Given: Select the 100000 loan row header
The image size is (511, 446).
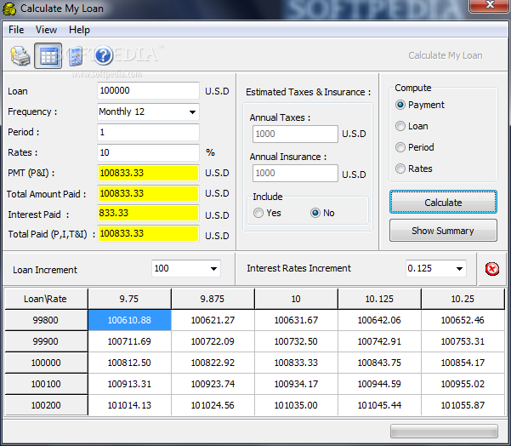Looking at the screenshot, I should point(46,363).
